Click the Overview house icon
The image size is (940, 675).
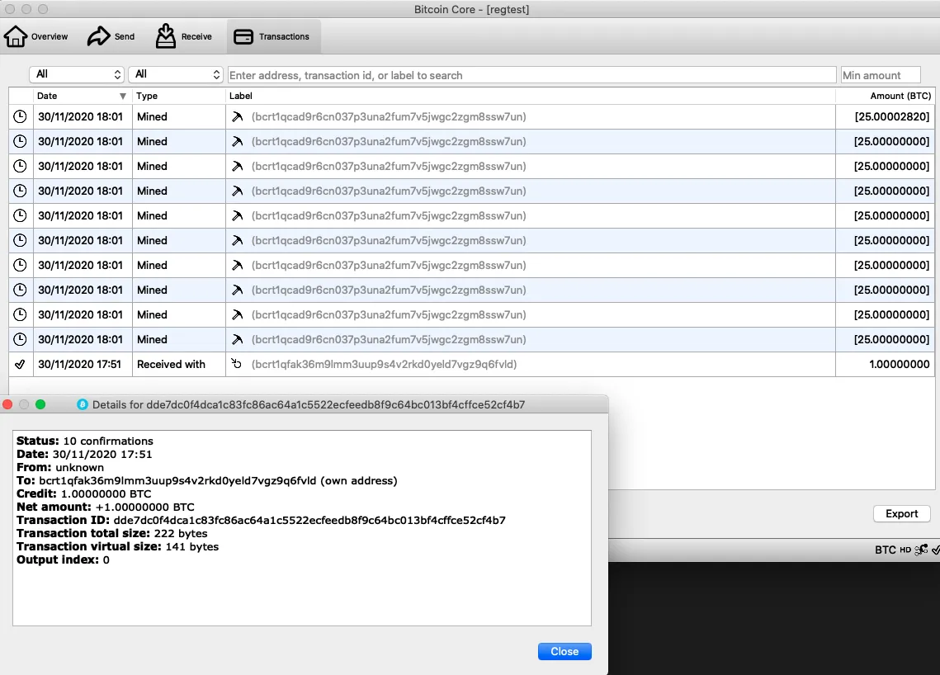pos(16,36)
